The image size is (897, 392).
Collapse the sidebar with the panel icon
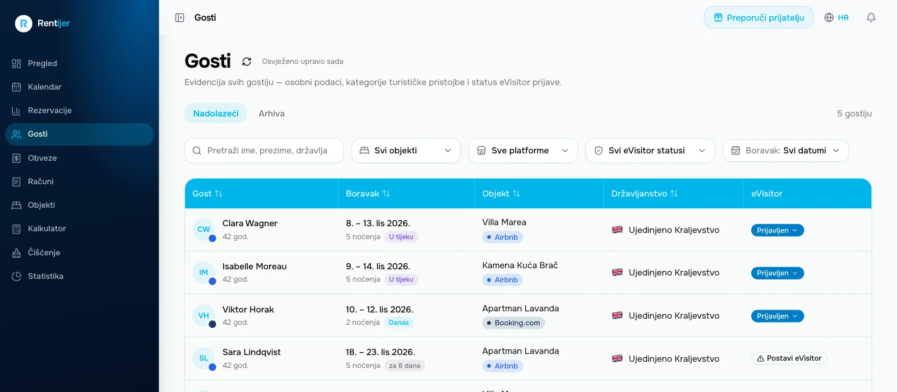(x=179, y=17)
